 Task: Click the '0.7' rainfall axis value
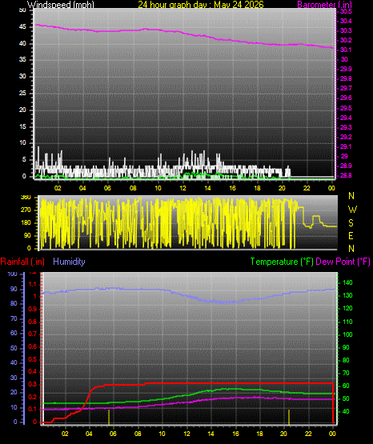(33, 334)
